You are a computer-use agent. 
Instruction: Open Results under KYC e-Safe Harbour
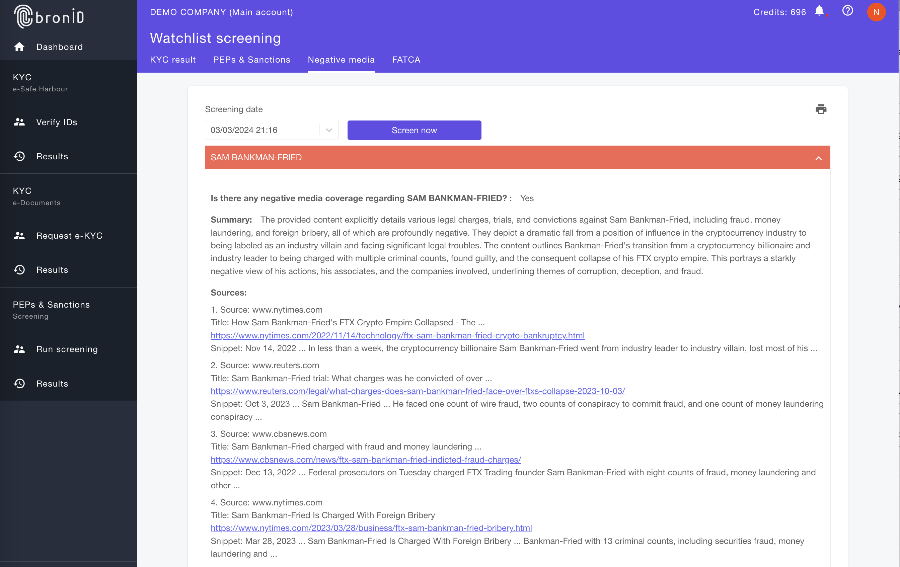pyautogui.click(x=52, y=156)
